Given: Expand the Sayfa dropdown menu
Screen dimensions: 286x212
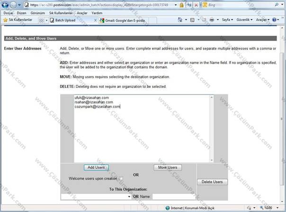Looking at the screenshot, I should [x=227, y=20].
